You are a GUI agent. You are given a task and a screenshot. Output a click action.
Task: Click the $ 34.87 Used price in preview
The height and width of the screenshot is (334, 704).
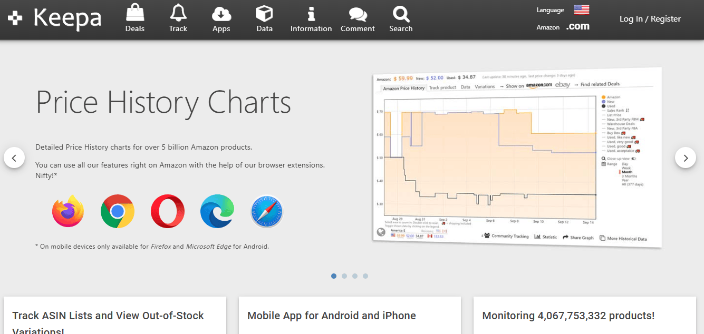tap(466, 77)
